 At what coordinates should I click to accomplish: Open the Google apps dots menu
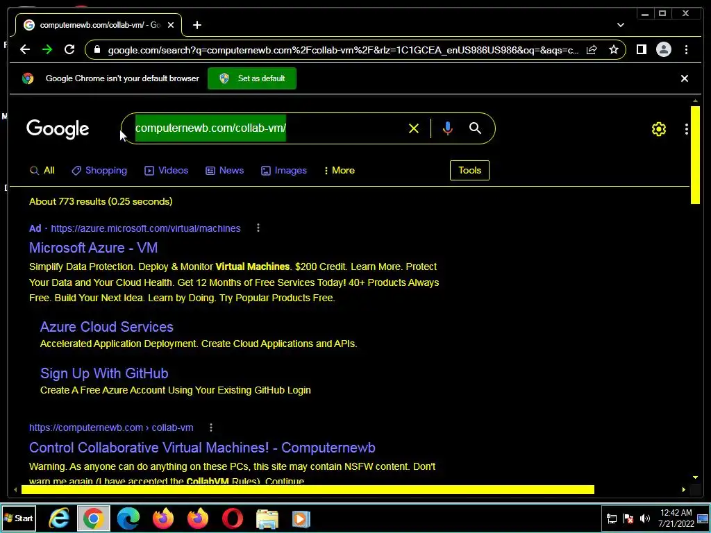click(687, 129)
